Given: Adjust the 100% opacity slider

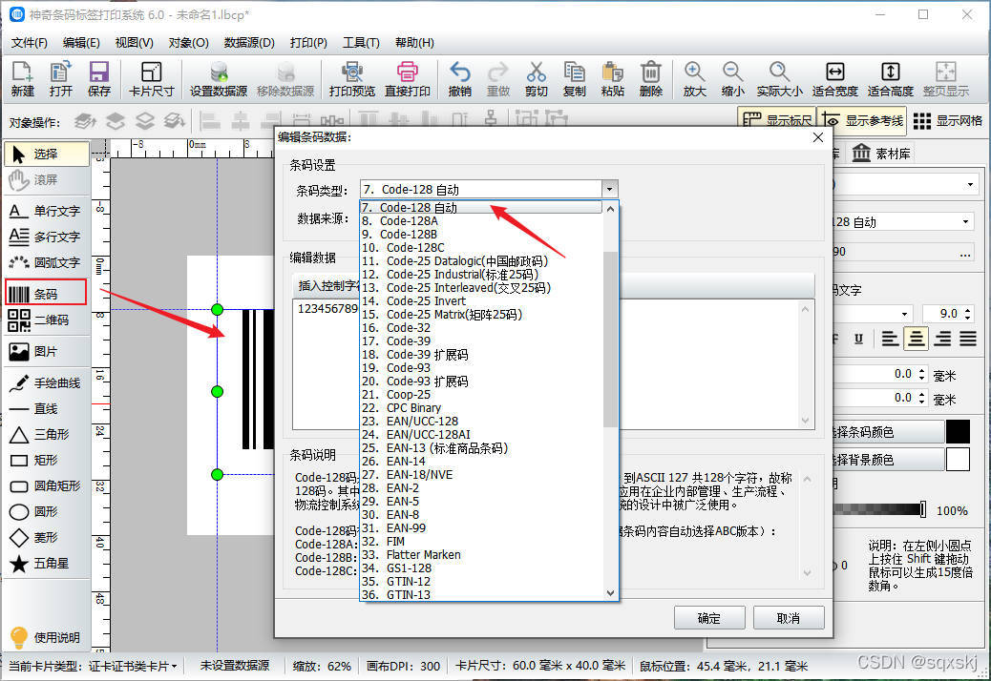Looking at the screenshot, I should (922, 509).
